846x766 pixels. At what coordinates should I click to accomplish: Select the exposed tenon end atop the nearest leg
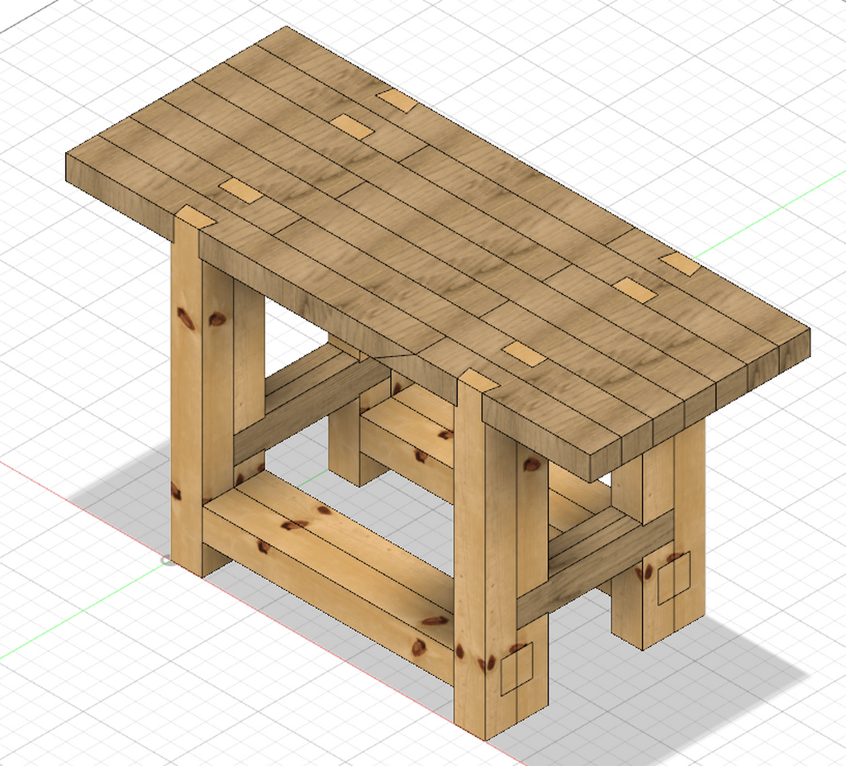[478, 379]
